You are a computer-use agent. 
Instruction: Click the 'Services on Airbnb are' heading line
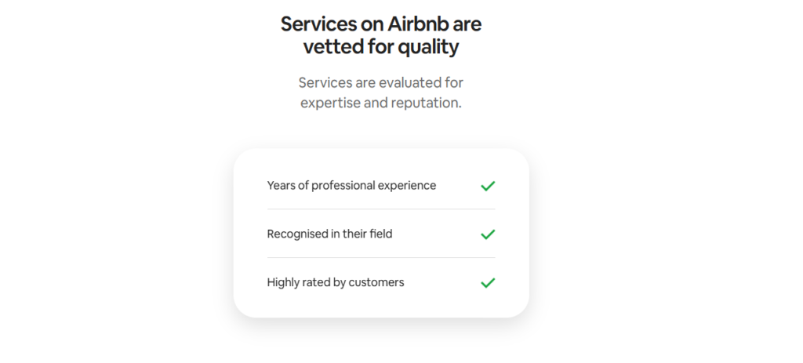click(381, 24)
